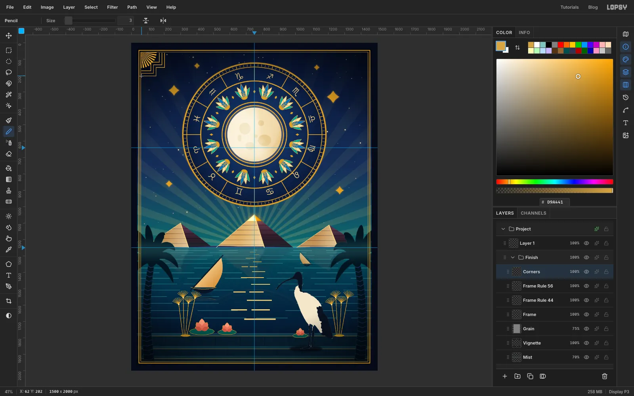
Task: Select the Move tool
Action: coord(9,36)
